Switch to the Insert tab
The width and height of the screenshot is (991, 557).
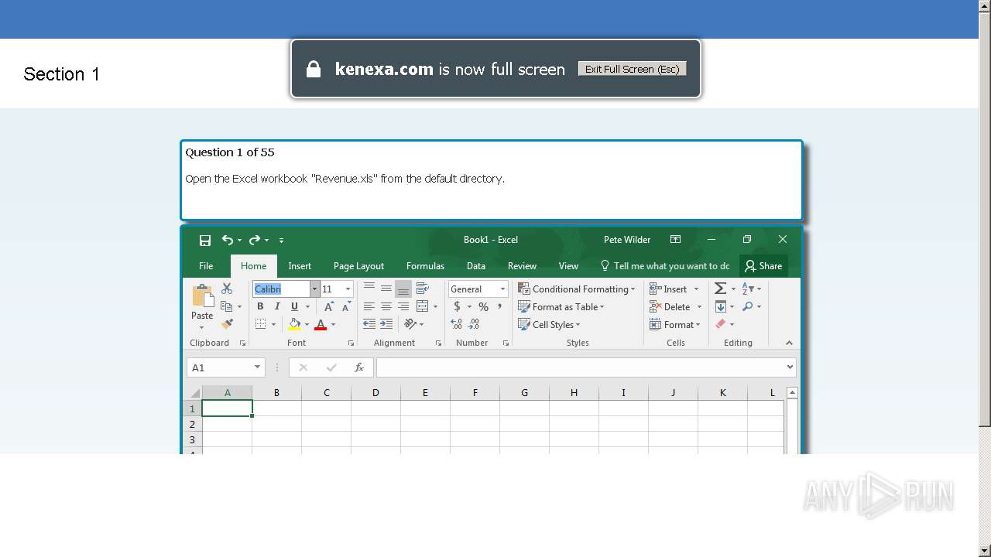(x=300, y=266)
